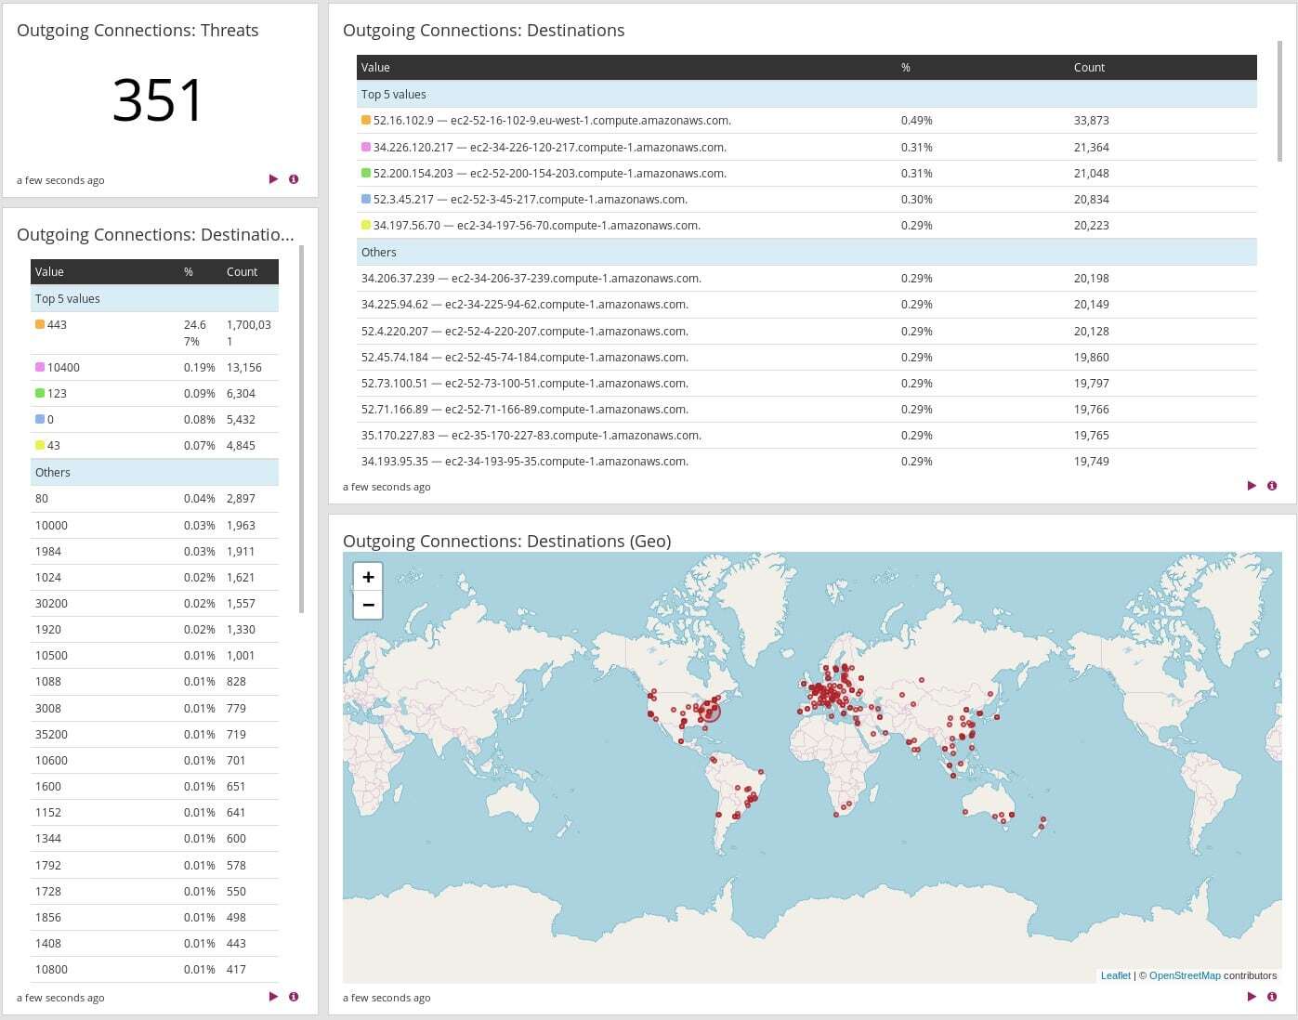This screenshot has width=1298, height=1020.
Task: Click scrollbar of the destination ports panel
Action: [301, 428]
